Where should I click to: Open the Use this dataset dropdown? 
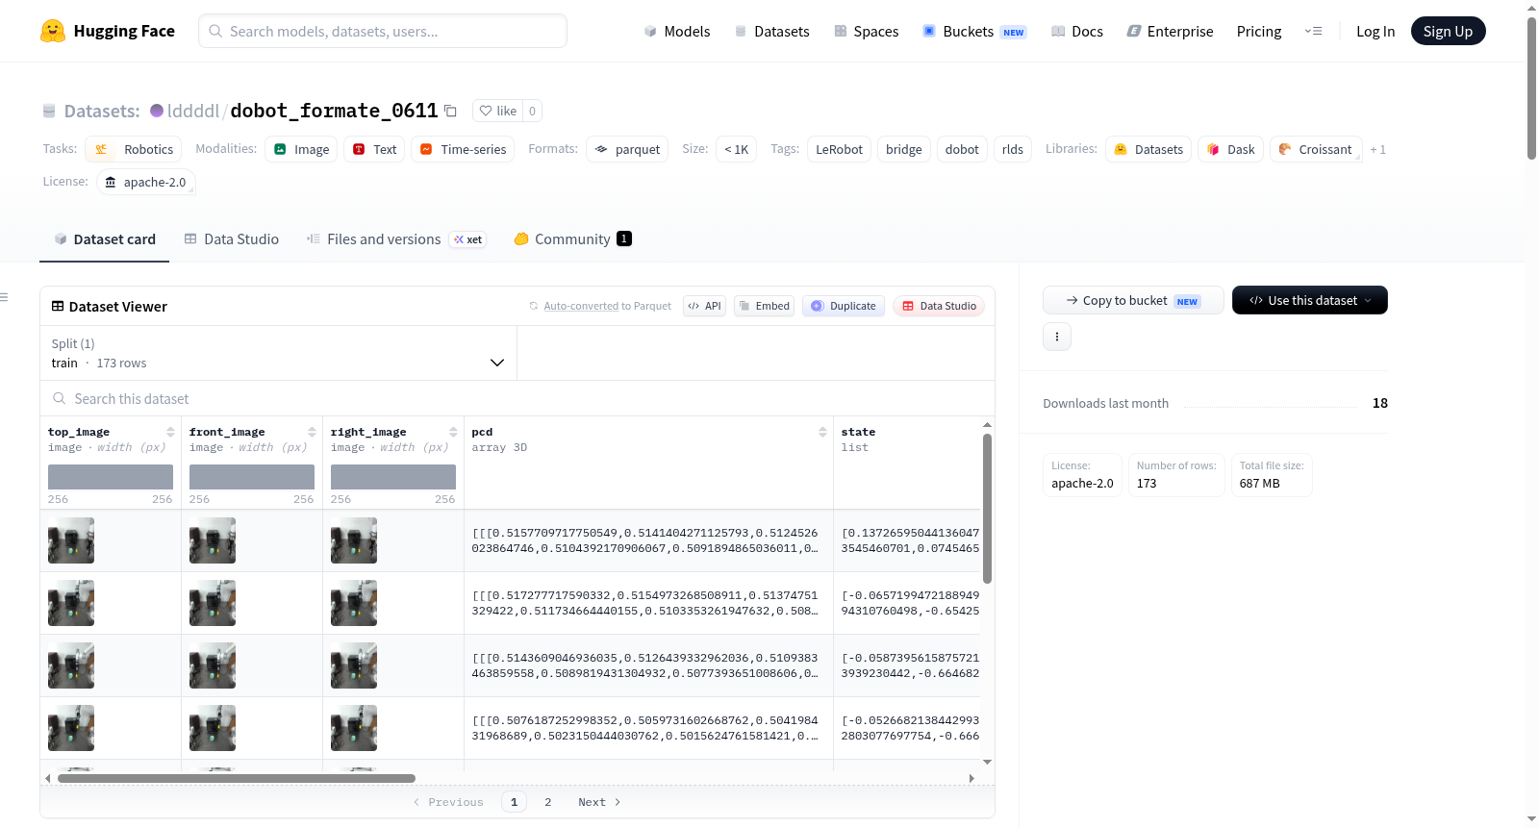1309,300
